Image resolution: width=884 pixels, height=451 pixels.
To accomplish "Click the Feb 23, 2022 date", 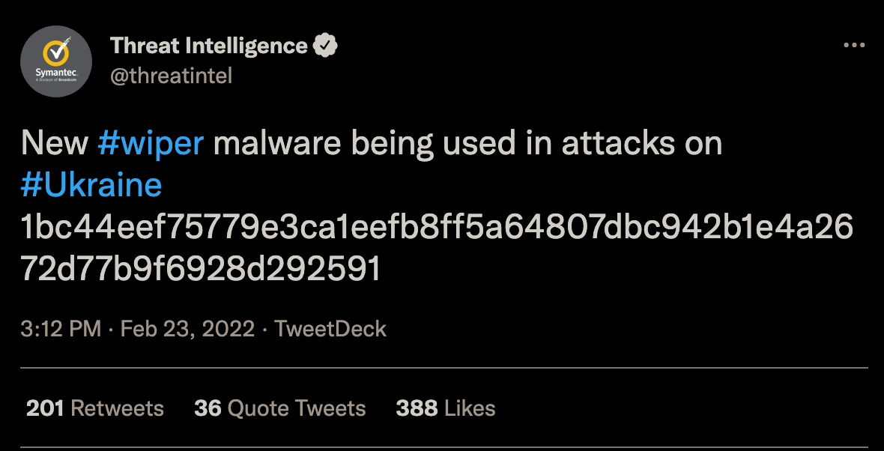I will click(x=187, y=329).
